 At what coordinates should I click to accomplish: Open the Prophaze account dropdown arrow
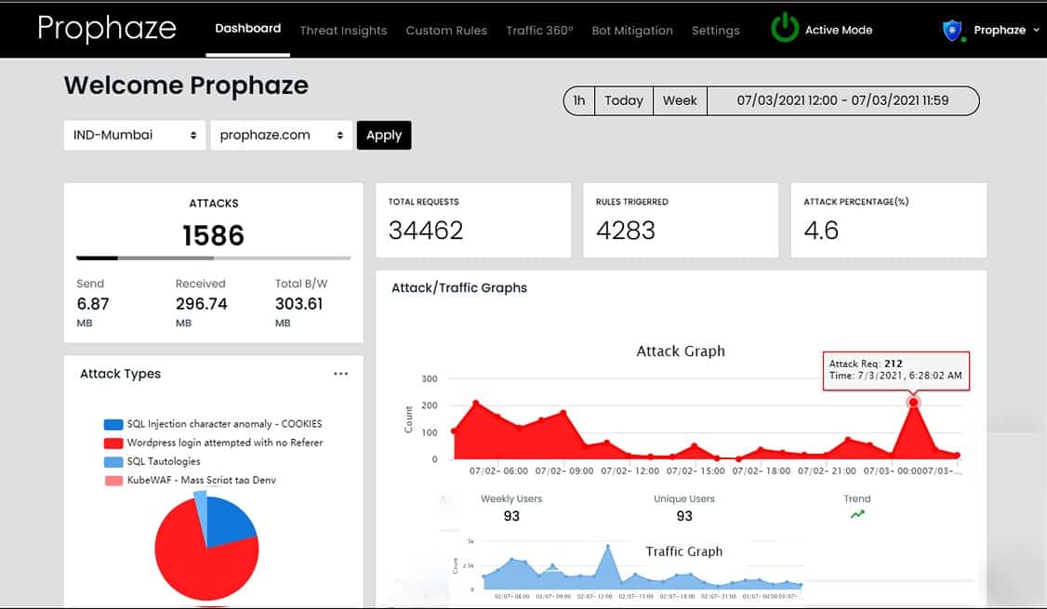[x=1037, y=30]
